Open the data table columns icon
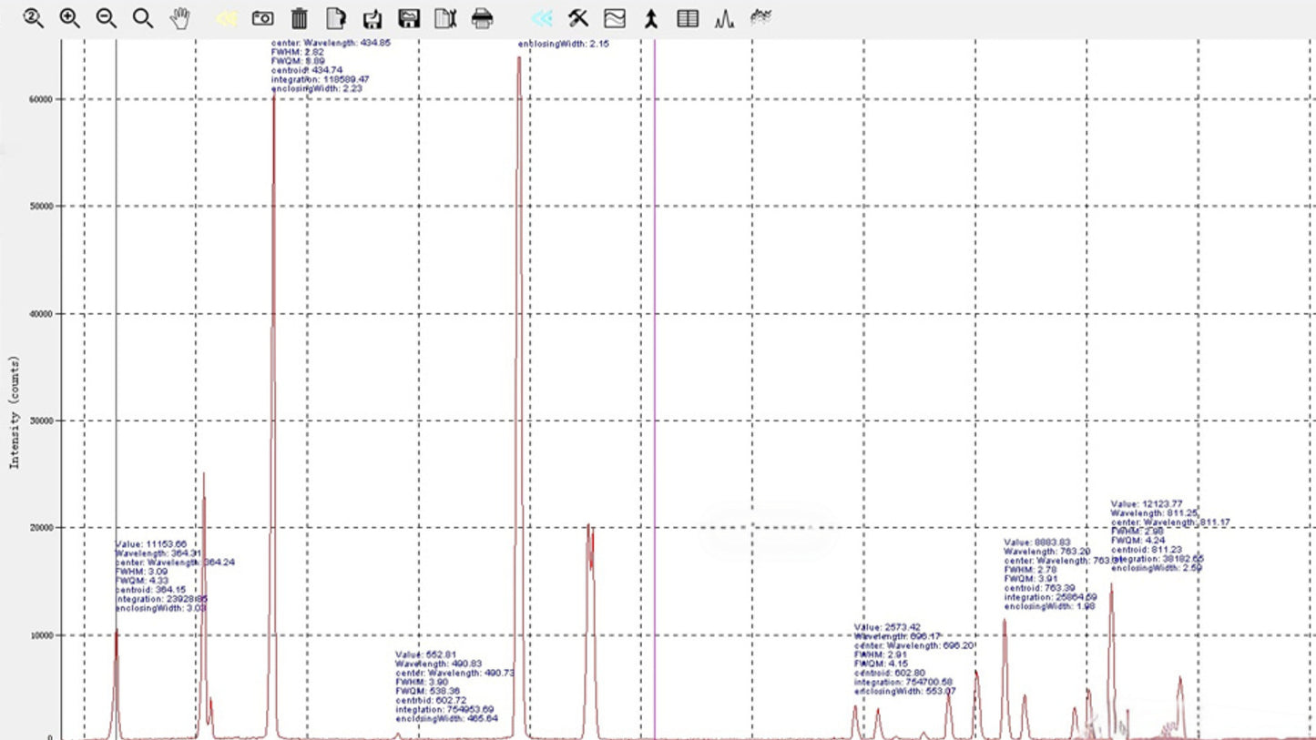 coord(689,18)
